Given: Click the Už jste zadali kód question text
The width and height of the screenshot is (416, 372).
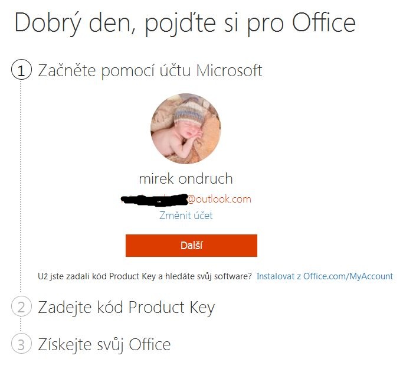Looking at the screenshot, I should coord(145,276).
